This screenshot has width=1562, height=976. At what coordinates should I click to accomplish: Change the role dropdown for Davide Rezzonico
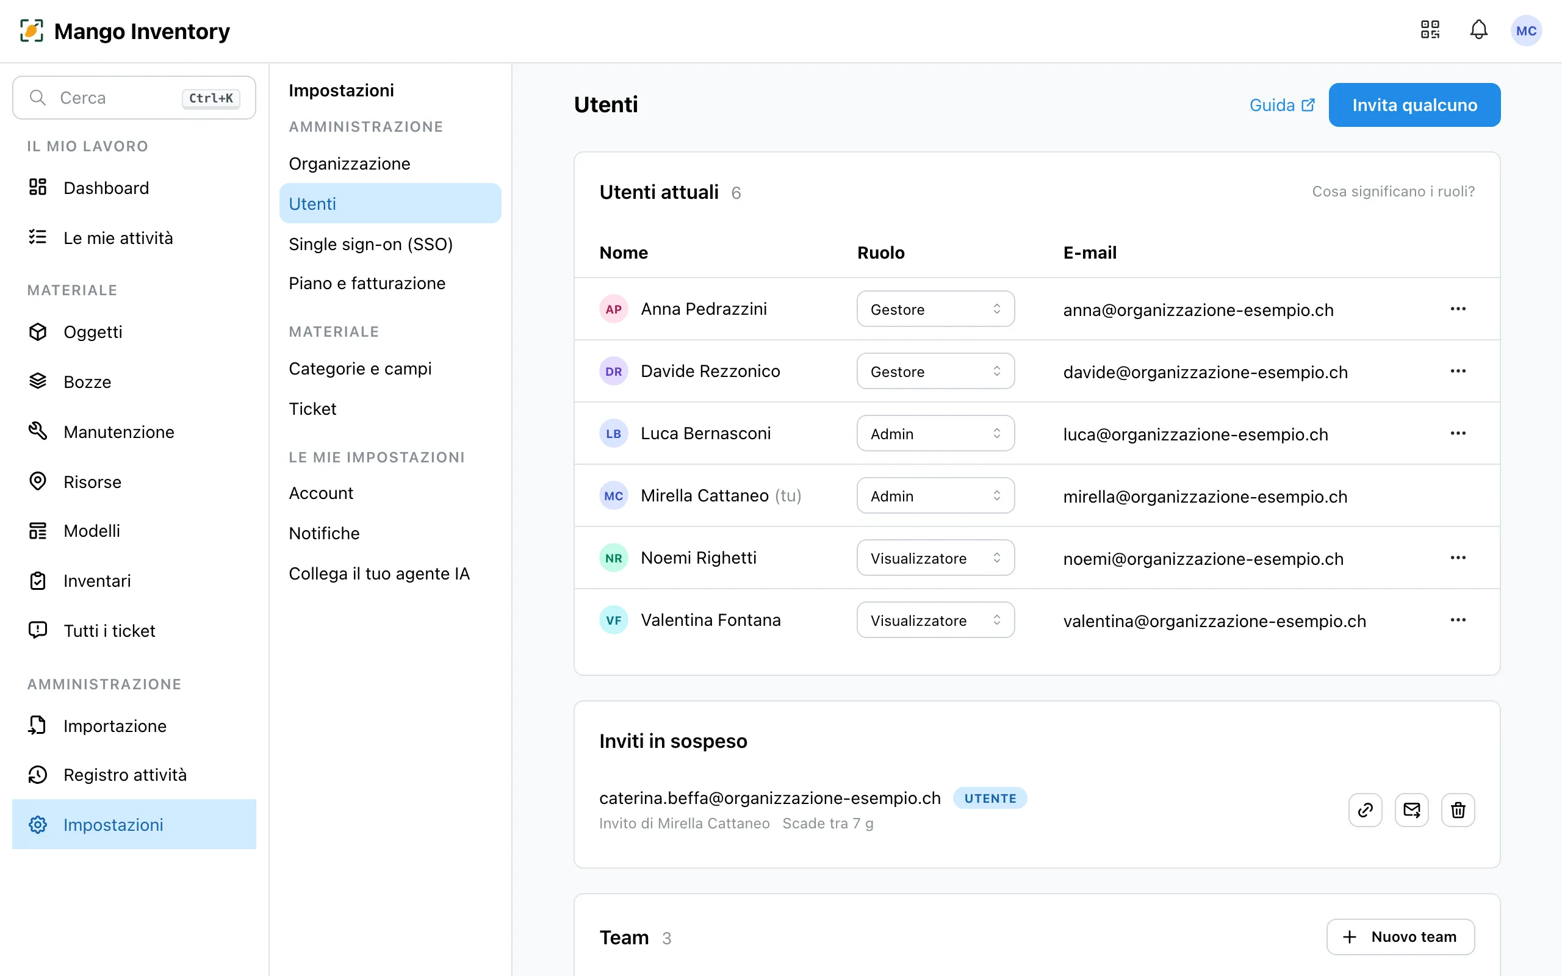coord(935,371)
